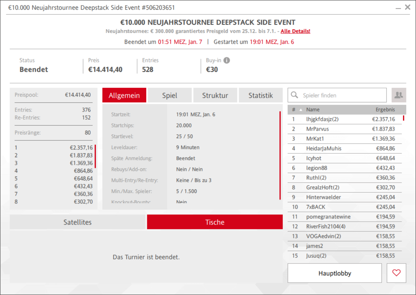Click the Leveldauer value 9 Minuten
The width and height of the screenshot is (416, 295).
188,147
